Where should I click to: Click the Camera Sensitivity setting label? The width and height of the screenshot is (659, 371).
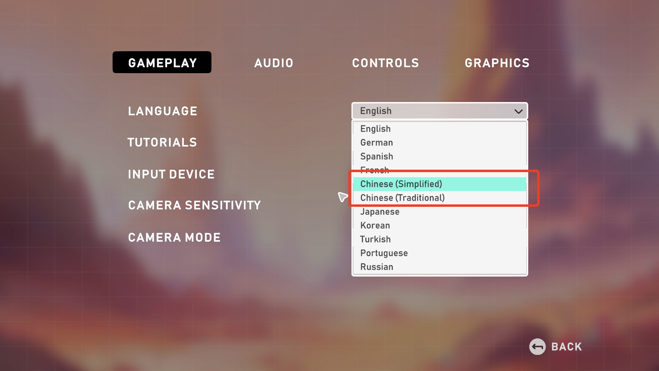click(x=194, y=205)
